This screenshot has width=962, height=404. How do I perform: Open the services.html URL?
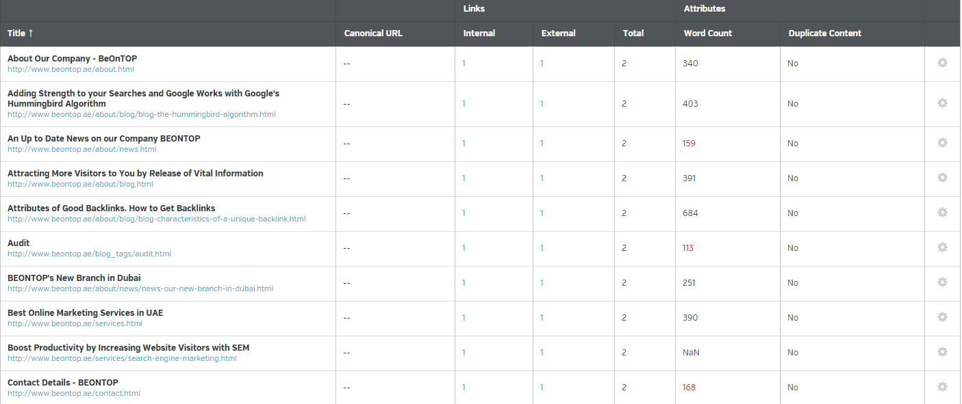click(75, 323)
